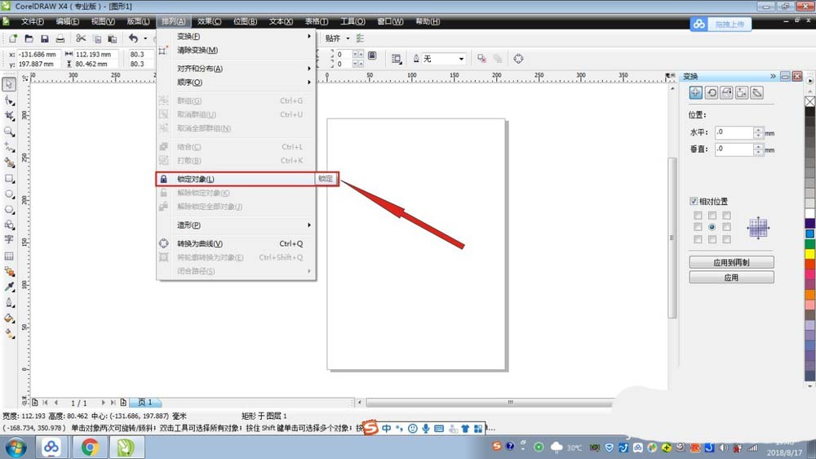Click the Save disk toolbar icon
Viewport: 816px width, 459px height.
pos(45,38)
